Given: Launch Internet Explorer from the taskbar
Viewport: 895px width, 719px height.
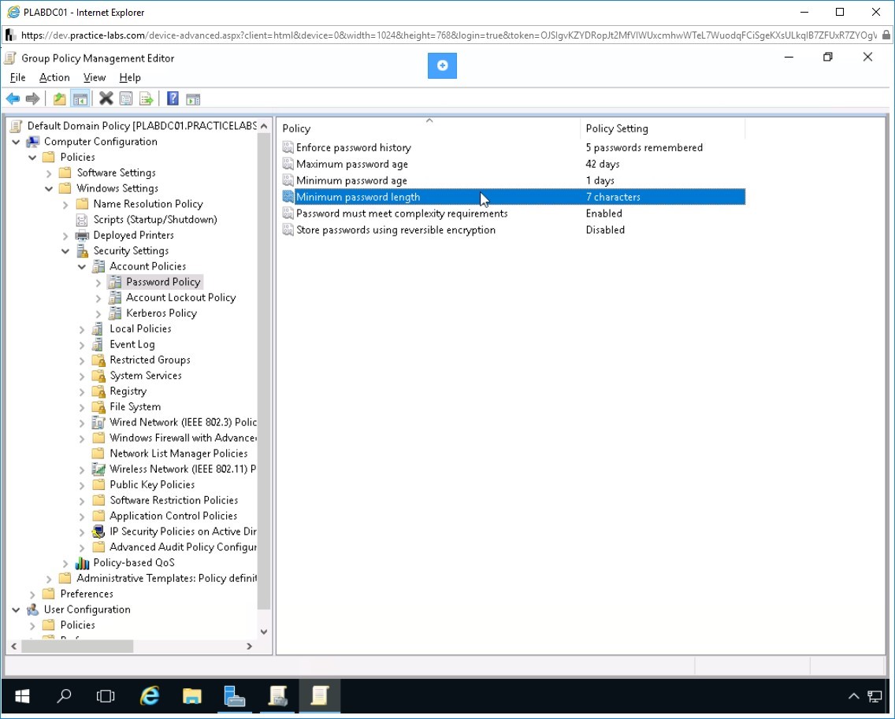Looking at the screenshot, I should (150, 695).
